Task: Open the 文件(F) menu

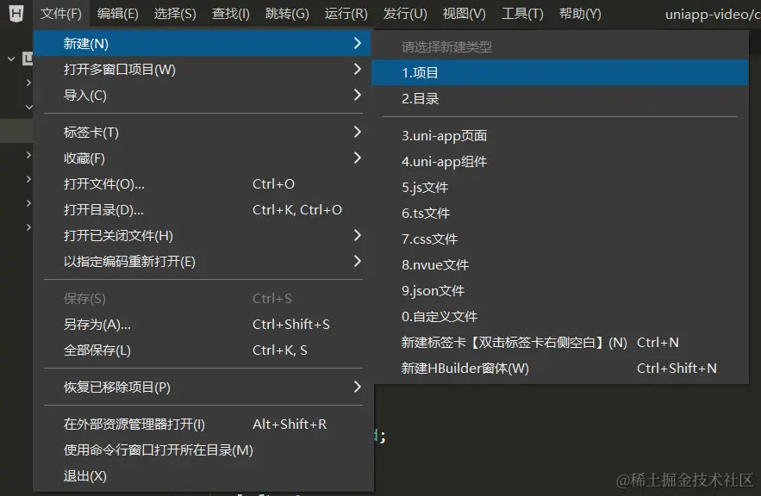Action: (60, 14)
